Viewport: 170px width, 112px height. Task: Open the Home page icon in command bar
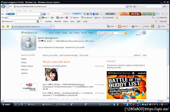(108, 26)
